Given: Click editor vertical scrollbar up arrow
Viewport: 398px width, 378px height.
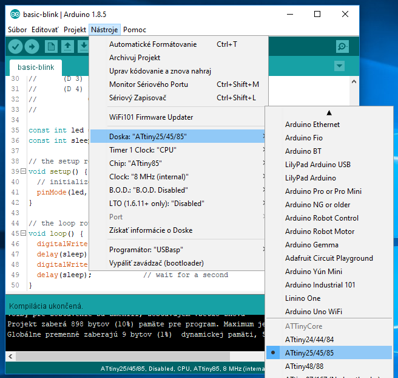Looking at the screenshot, I should tap(354, 81).
